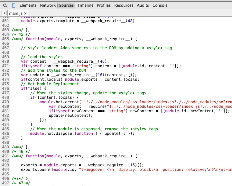Select the Sources tab
Viewport: 232px width, 186px height.
coord(66,5)
